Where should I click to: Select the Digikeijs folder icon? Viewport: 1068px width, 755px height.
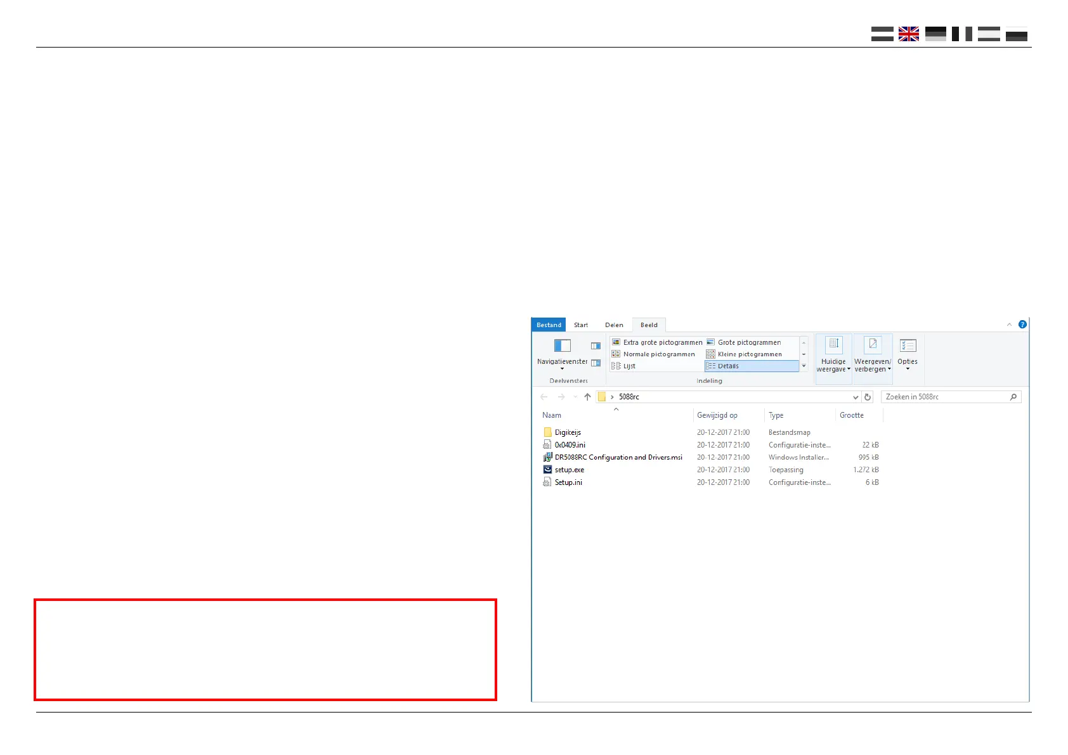point(548,432)
